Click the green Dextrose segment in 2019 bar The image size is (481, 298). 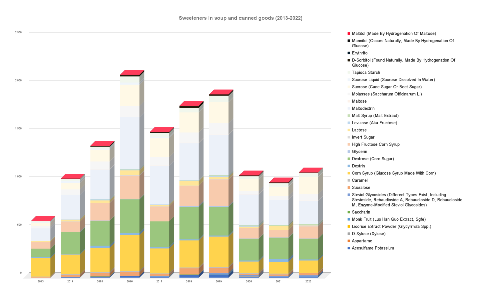point(219,221)
